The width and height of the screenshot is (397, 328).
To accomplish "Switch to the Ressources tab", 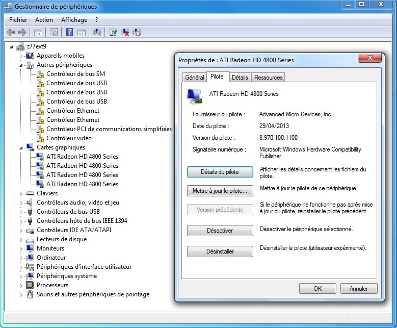I will (268, 78).
